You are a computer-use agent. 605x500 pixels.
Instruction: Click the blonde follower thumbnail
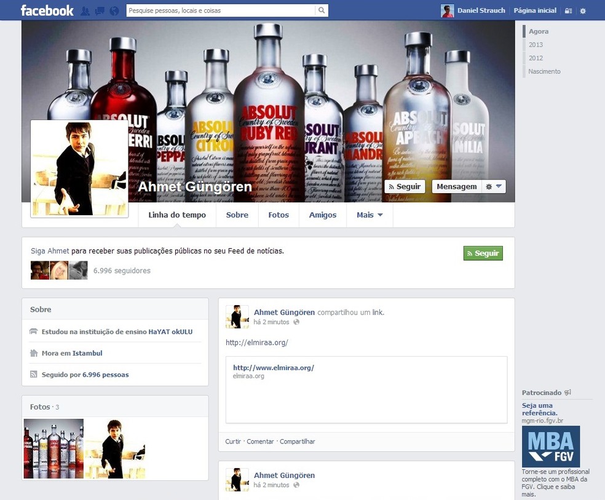click(59, 270)
